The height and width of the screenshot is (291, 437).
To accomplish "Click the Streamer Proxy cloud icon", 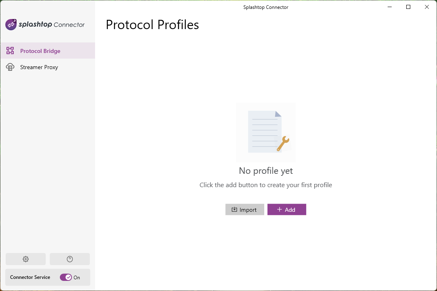I will point(10,67).
